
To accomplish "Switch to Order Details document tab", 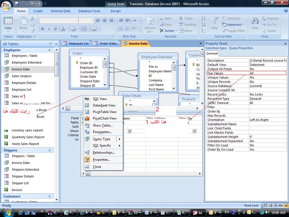I will tap(106, 44).
